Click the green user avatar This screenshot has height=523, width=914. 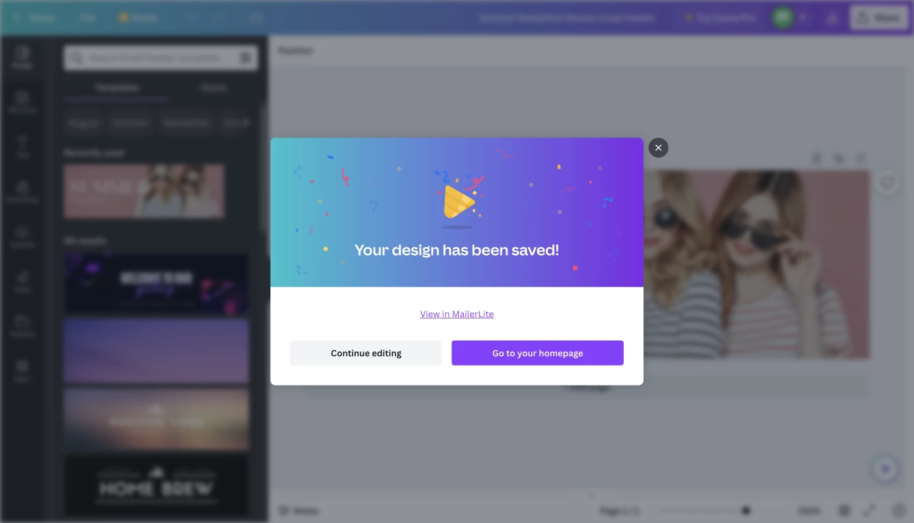pyautogui.click(x=783, y=18)
